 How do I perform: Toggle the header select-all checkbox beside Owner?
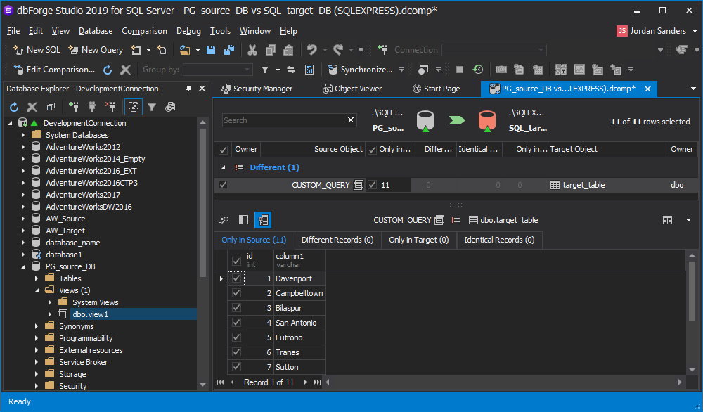click(223, 150)
